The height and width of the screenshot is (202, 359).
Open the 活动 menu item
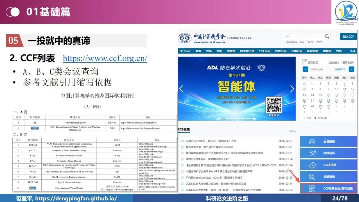coord(219,51)
